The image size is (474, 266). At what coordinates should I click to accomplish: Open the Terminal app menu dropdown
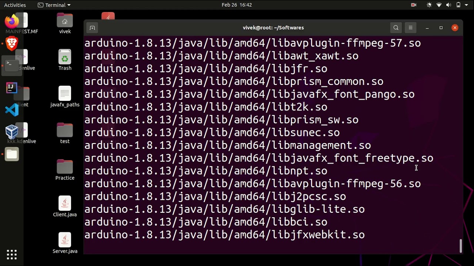tap(54, 5)
